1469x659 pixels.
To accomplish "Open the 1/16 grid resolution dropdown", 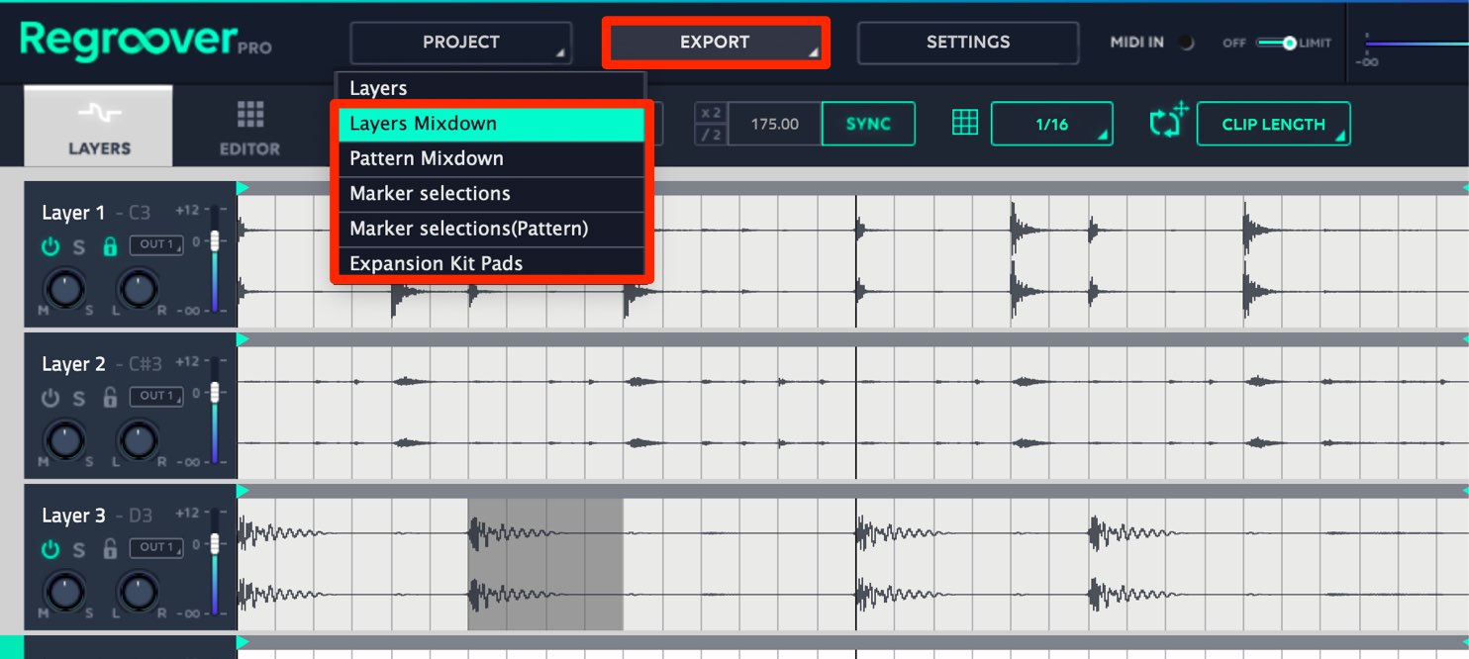I will pos(1052,124).
